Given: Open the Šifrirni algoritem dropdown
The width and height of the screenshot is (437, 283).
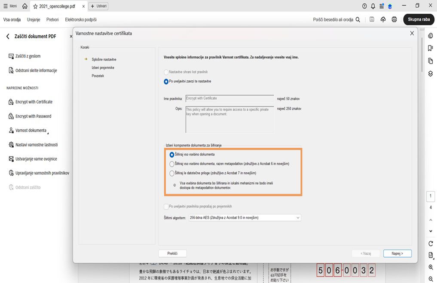Looking at the screenshot, I should (244, 218).
